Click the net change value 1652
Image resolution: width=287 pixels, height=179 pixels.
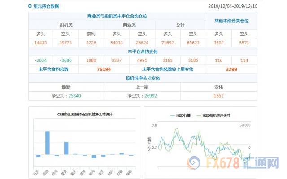pos(219,96)
